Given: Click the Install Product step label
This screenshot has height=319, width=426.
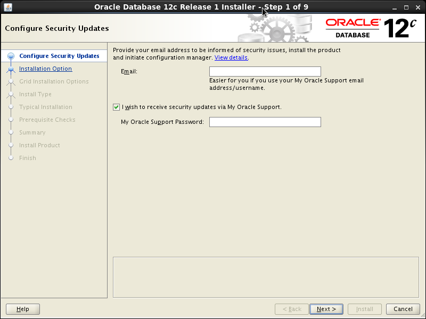Looking at the screenshot, I should click(39, 145).
